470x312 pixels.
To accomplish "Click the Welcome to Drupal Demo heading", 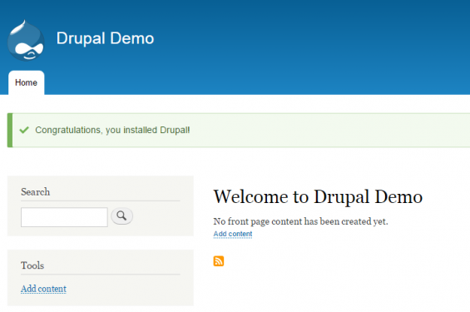I will pyautogui.click(x=318, y=197).
